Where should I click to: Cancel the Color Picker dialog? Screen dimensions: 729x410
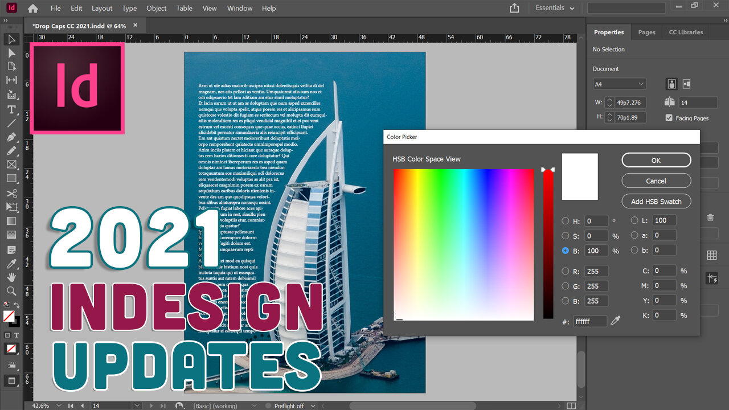656,181
